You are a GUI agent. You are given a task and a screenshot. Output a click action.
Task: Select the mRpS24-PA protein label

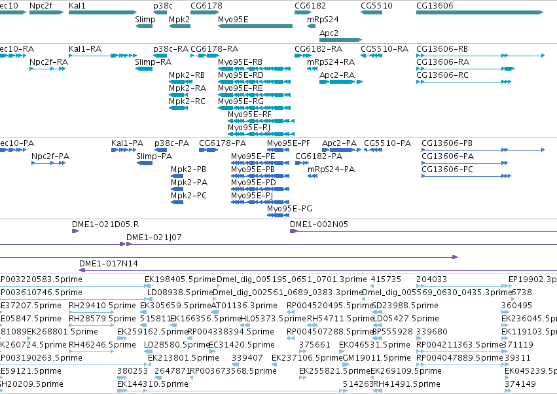coord(331,170)
